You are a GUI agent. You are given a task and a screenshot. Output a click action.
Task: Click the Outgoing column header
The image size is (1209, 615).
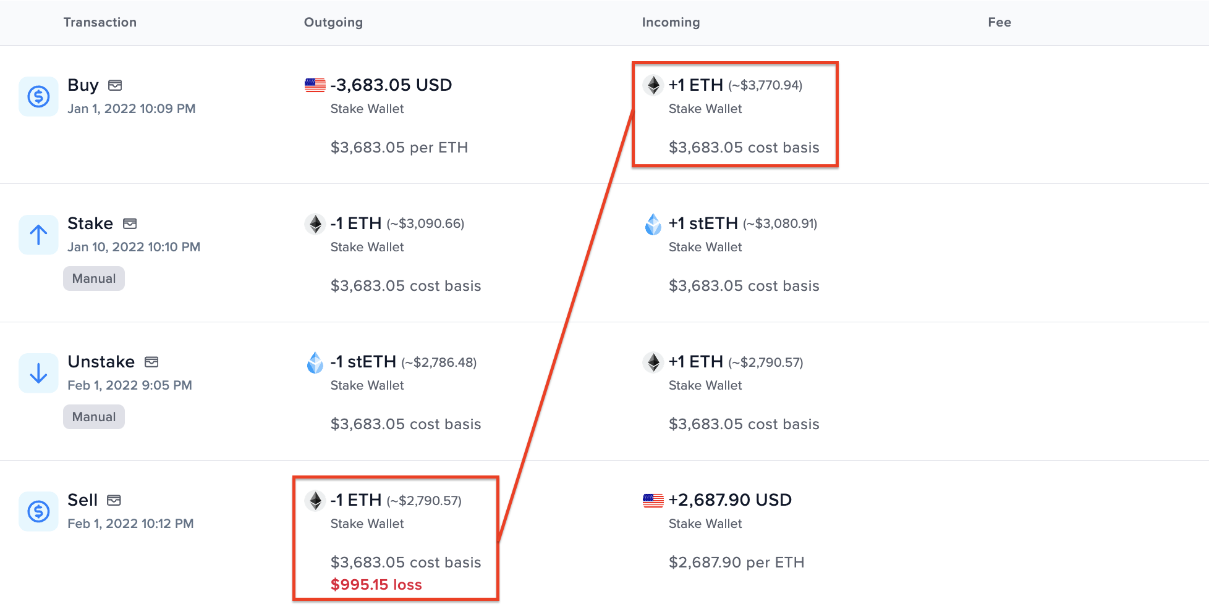tap(333, 22)
